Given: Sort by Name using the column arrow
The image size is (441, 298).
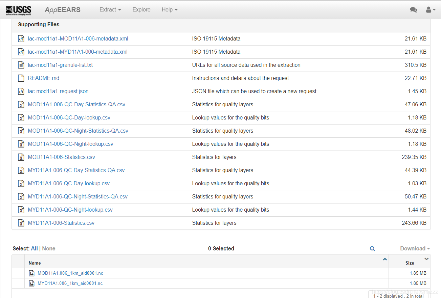Looking at the screenshot, I should tap(385, 259).
